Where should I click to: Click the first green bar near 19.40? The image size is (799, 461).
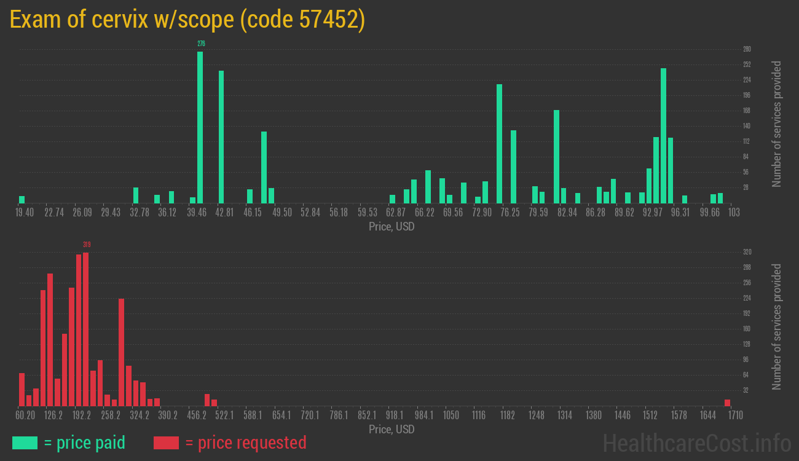(22, 199)
